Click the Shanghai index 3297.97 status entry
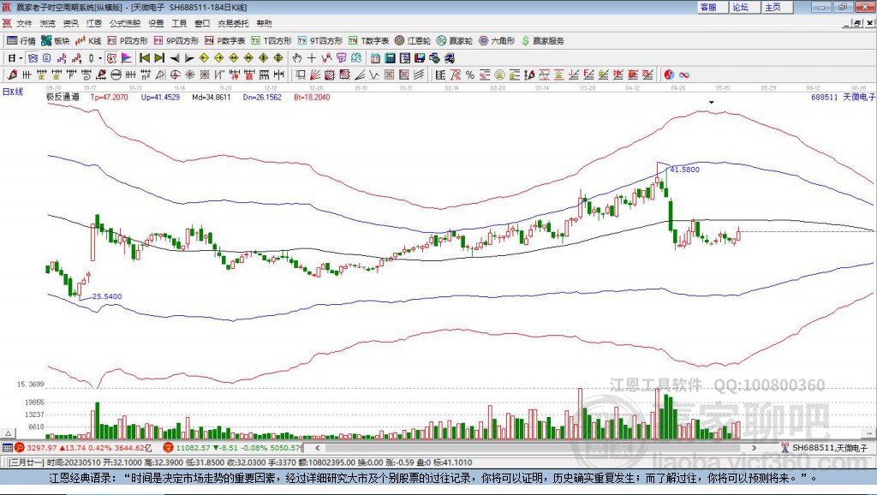 (83, 448)
